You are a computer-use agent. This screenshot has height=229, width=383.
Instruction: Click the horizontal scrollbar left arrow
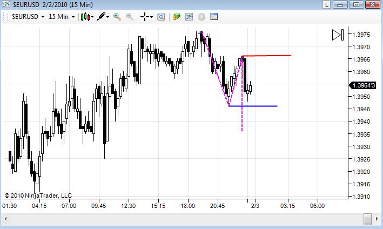click(5, 219)
